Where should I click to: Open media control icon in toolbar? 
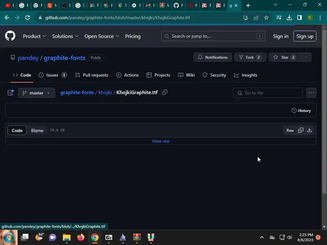(279, 18)
